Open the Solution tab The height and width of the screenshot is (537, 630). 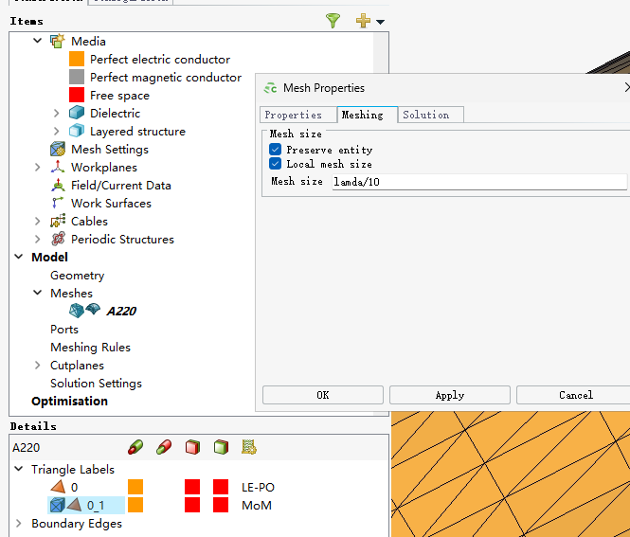431,115
